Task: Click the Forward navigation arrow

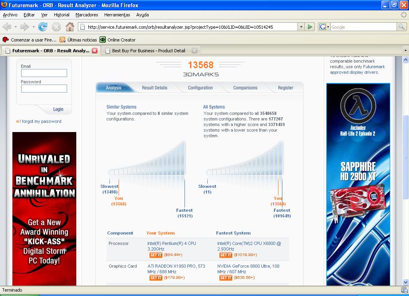Action: tap(25, 27)
